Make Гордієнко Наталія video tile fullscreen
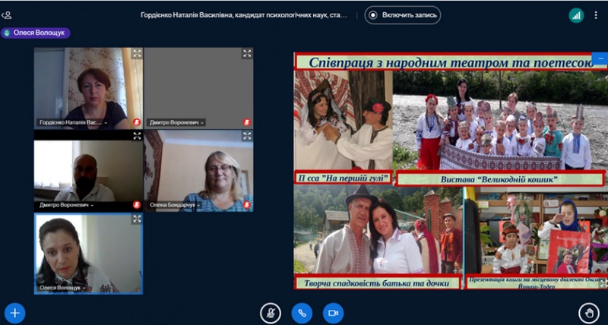Screen dimensions: 608x325 pos(137,54)
